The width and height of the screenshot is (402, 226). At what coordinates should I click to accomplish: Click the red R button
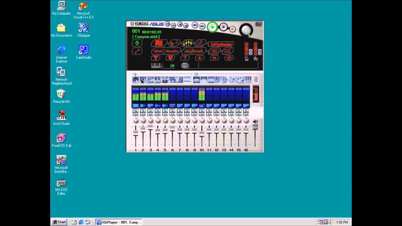coord(215,58)
